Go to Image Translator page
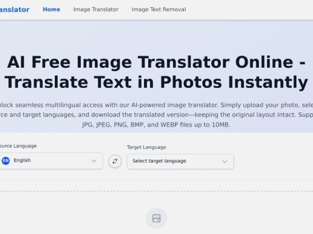Viewport: 313px width, 234px height. click(x=96, y=10)
